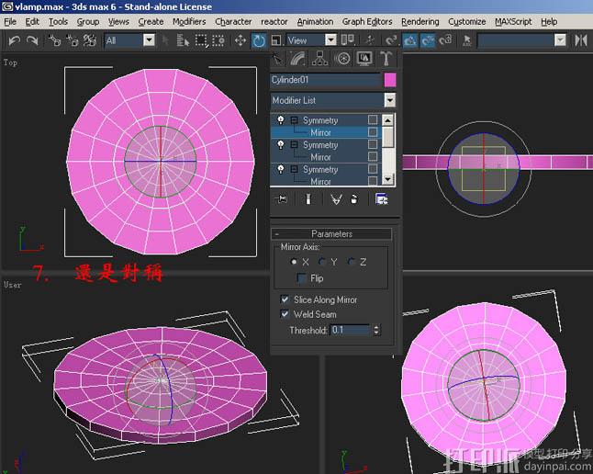Click the Pin Stack icon
Image resolution: width=593 pixels, height=474 pixels.
tap(283, 199)
